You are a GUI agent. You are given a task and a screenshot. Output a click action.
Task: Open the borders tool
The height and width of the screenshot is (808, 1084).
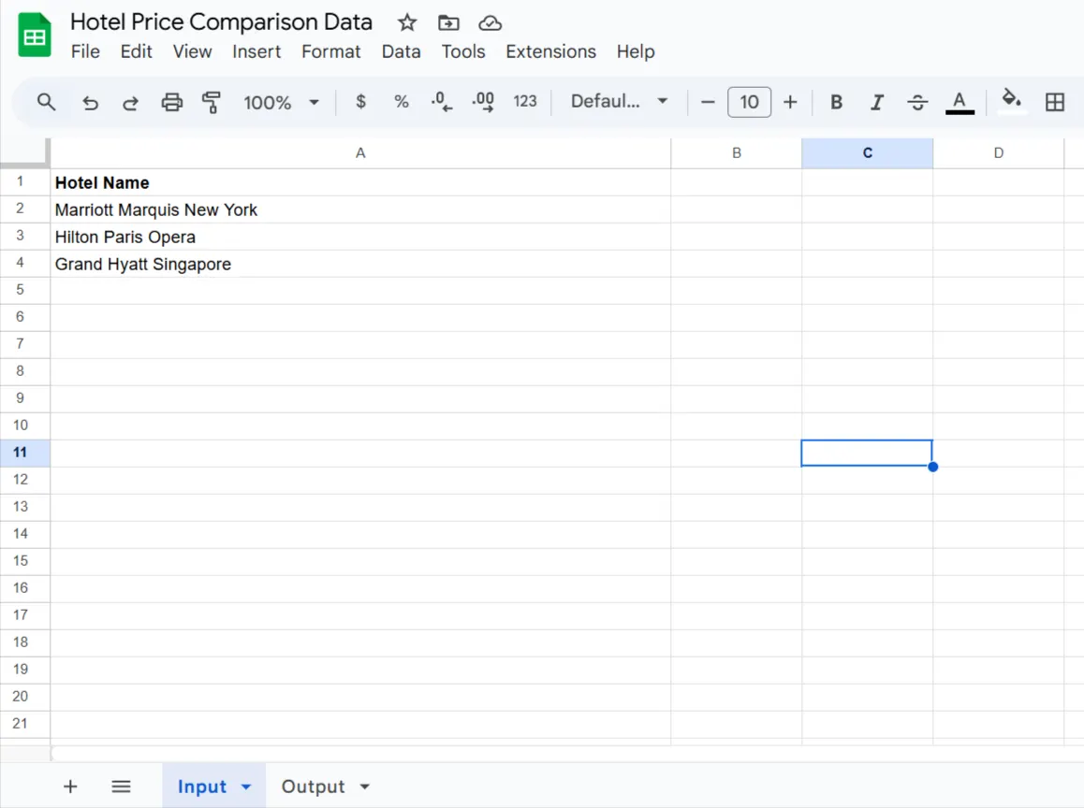point(1055,102)
